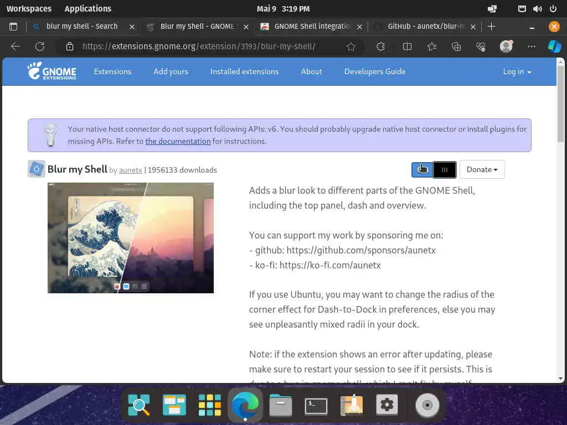Open the Files manager from dock
This screenshot has height=425, width=567.
[x=281, y=405]
